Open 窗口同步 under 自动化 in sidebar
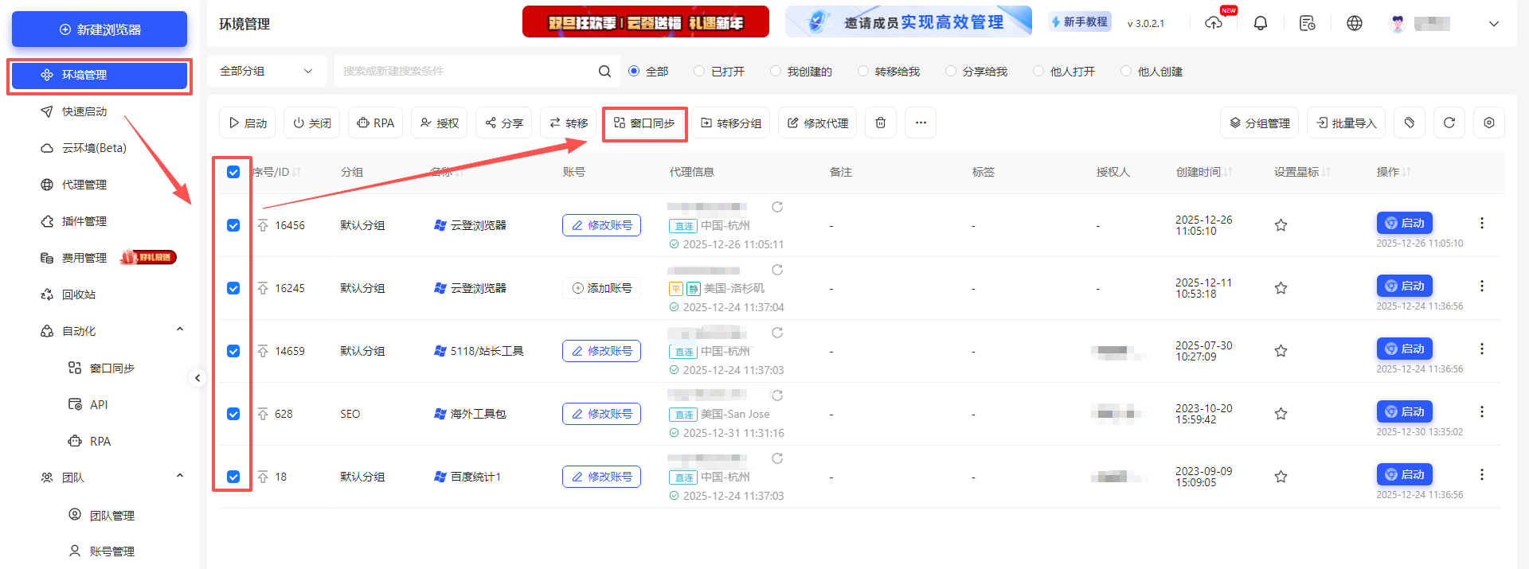The height and width of the screenshot is (569, 1529). pos(111,368)
